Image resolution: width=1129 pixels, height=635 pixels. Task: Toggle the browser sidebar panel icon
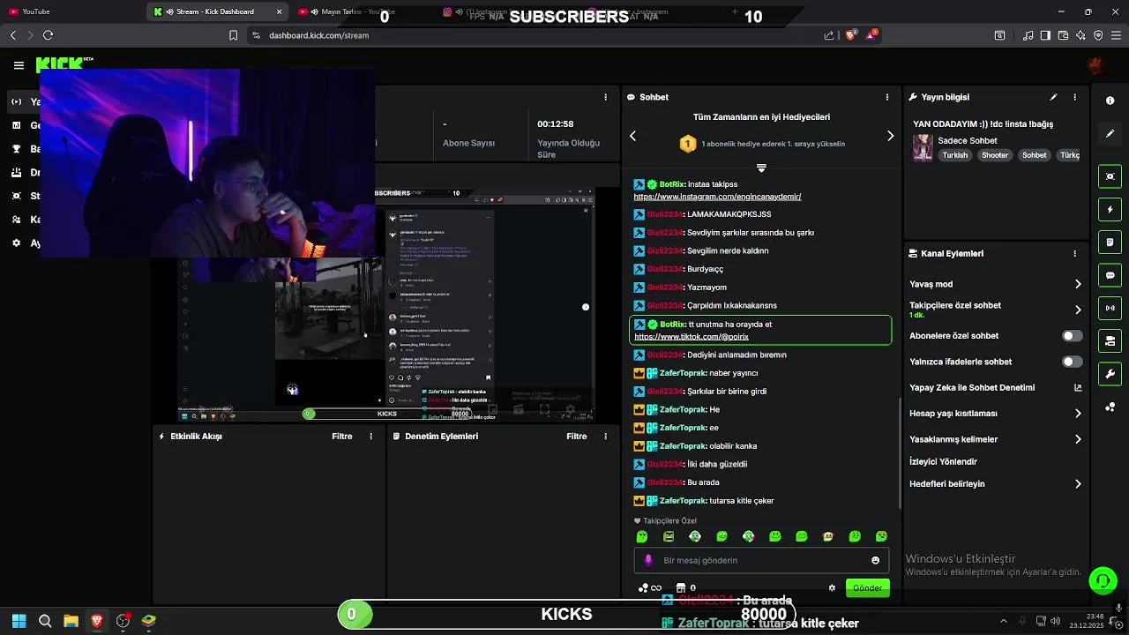click(x=1045, y=35)
